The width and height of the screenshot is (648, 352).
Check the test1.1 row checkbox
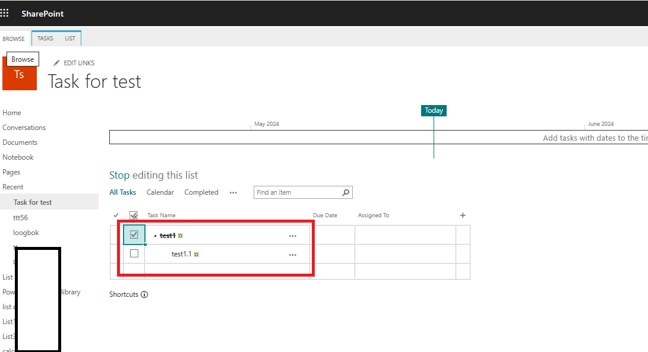pyautogui.click(x=134, y=253)
